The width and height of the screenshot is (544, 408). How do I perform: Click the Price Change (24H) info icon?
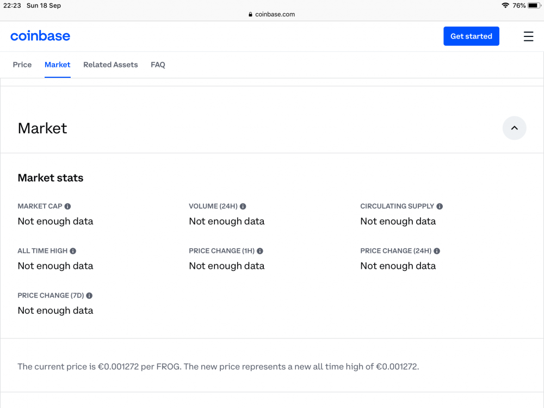437,251
